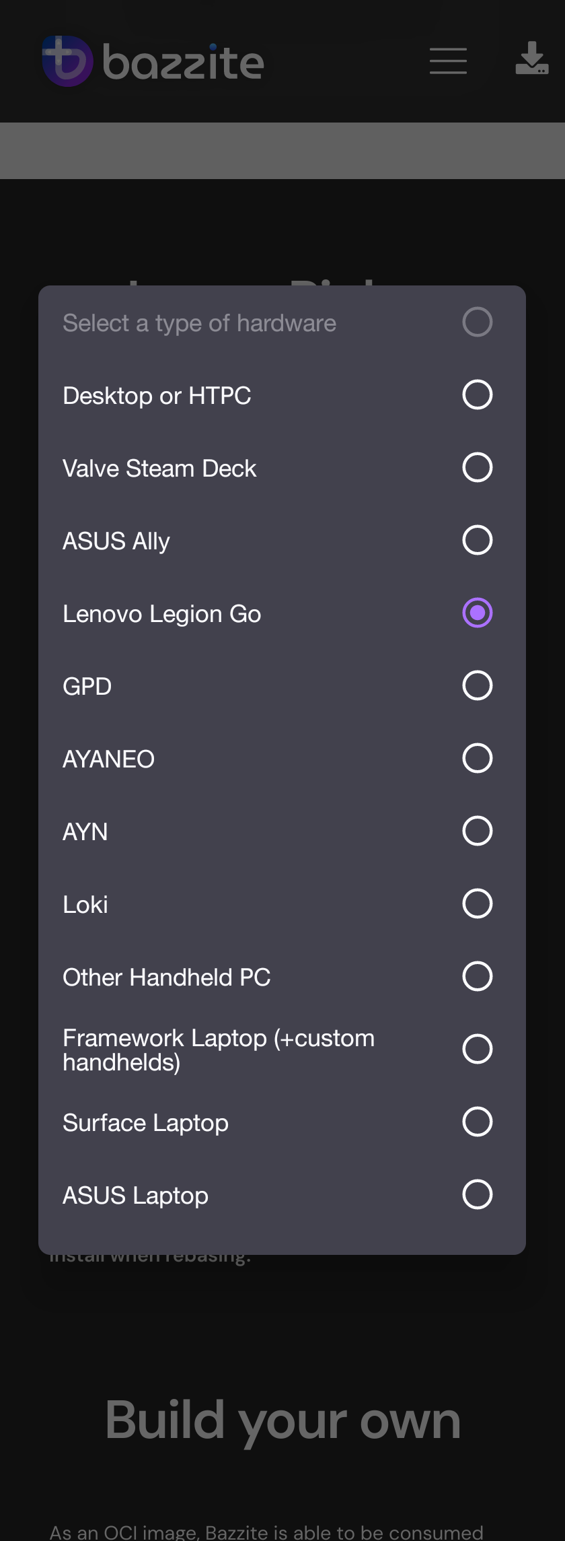Viewport: 565px width, 1541px height.
Task: Click the empty placeholder radio circle
Action: (477, 322)
